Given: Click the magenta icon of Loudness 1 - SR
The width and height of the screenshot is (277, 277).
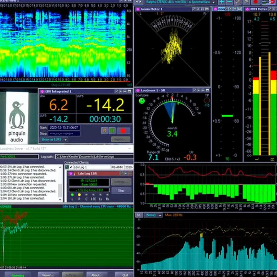Looking at the screenshot, I should tap(138, 90).
